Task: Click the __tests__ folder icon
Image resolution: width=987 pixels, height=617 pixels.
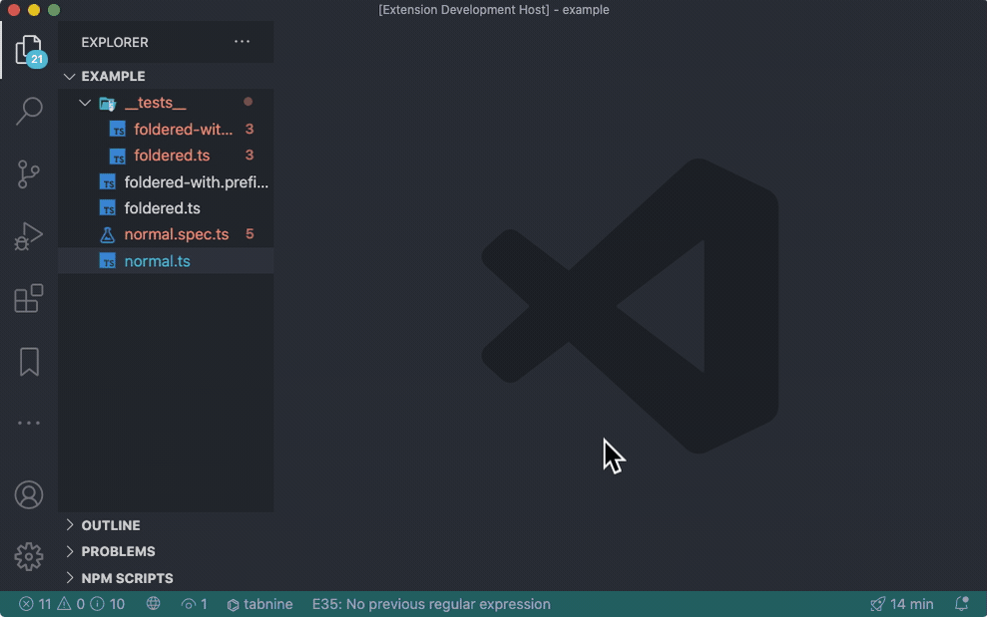Action: (108, 103)
